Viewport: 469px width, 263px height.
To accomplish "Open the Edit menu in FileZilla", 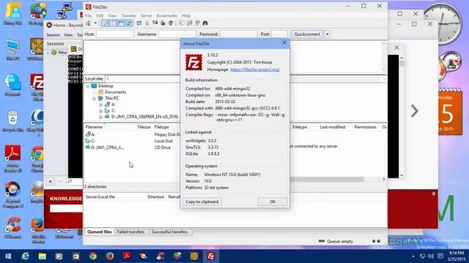I will tap(100, 15).
